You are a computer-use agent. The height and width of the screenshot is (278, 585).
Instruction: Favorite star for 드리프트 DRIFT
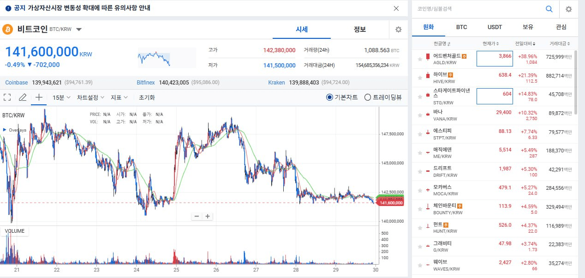[x=420, y=172]
